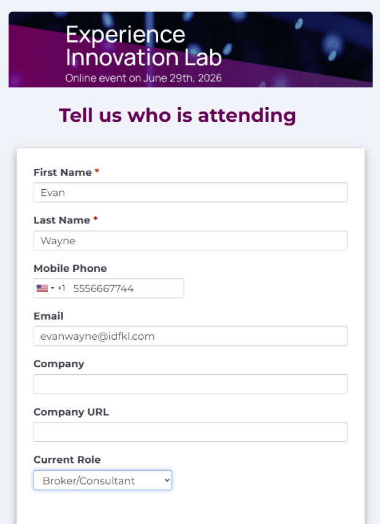Click the Experience Innovation Lab banner title
380x524 pixels.
coord(143,46)
